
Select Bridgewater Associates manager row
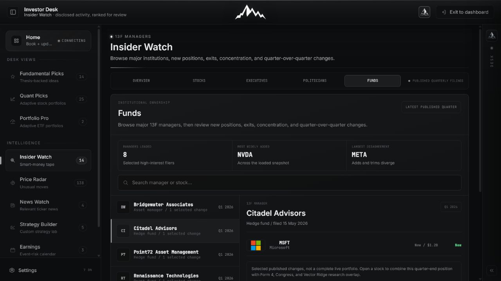pyautogui.click(x=175, y=207)
